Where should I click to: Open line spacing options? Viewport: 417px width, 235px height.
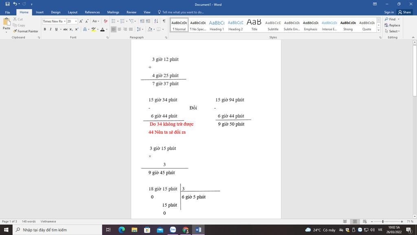(139, 29)
